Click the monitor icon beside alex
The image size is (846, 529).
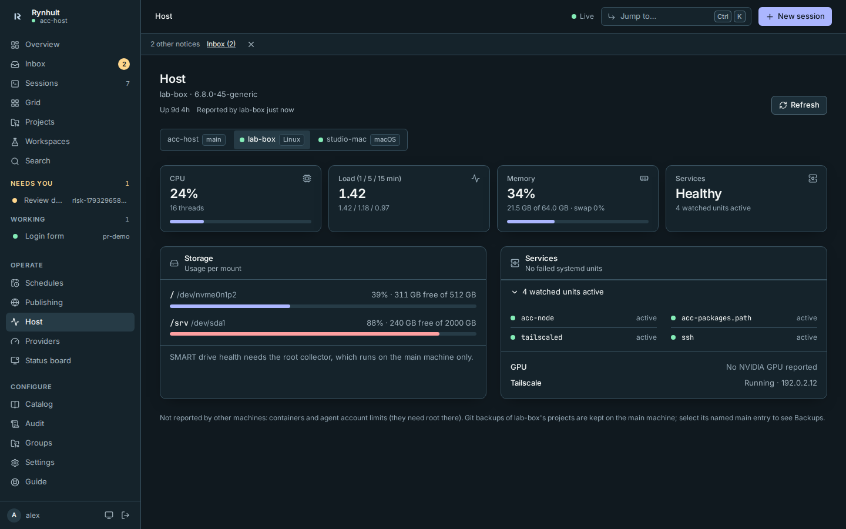109,515
